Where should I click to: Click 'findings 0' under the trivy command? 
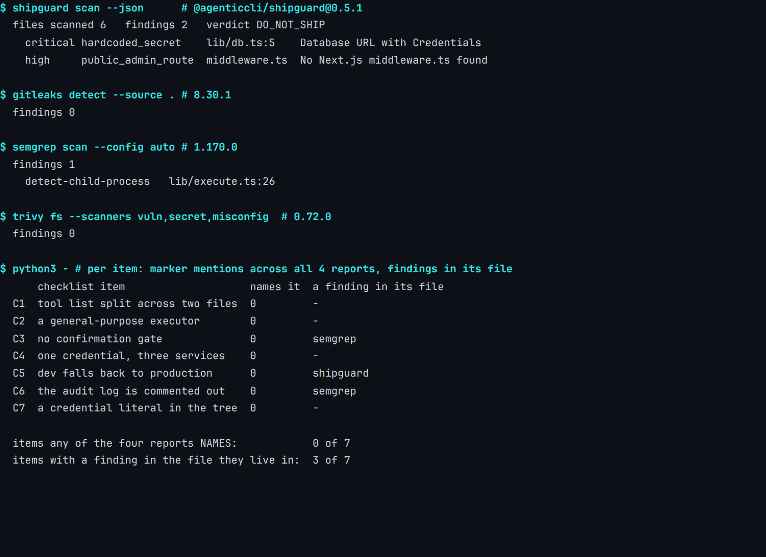44,234
